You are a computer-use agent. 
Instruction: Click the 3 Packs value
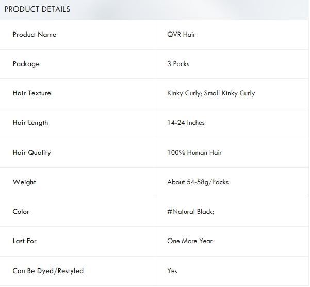pos(178,64)
